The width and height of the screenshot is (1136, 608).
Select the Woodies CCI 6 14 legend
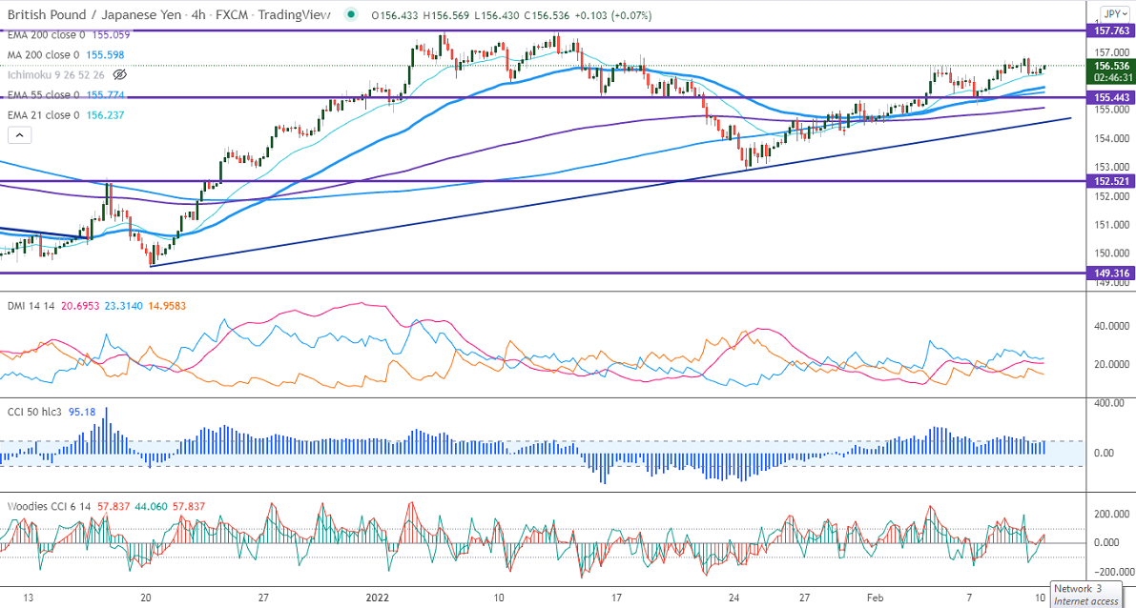(x=49, y=507)
